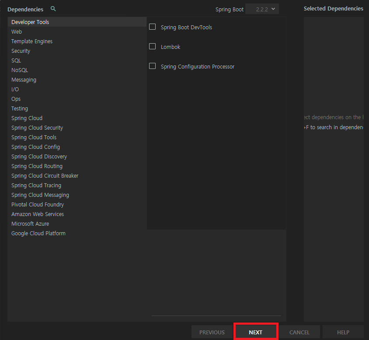Select the NoSQL category
369x340 pixels.
point(77,70)
